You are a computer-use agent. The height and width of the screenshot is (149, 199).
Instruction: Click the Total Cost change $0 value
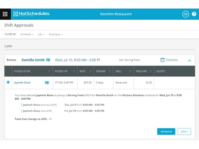click(x=51, y=119)
